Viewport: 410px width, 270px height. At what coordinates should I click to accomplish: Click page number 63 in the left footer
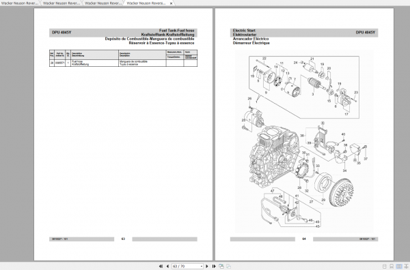tap(123, 239)
